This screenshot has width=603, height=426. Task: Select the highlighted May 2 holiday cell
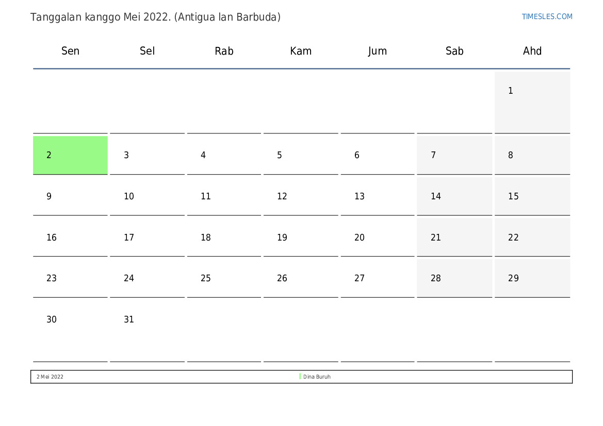tap(70, 155)
